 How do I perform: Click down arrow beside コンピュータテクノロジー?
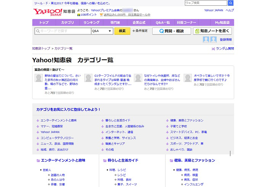click(x=38, y=138)
